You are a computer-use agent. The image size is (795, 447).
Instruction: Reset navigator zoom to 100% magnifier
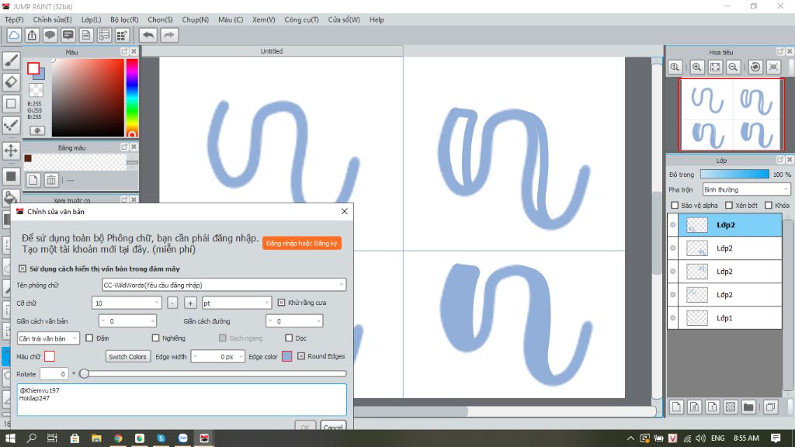click(675, 67)
